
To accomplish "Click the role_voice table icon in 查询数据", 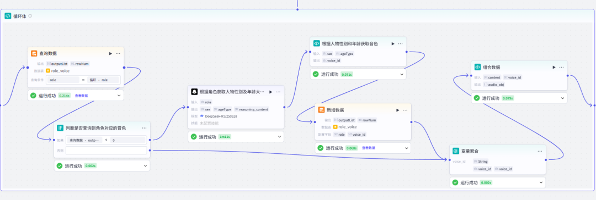I will tap(48, 70).
